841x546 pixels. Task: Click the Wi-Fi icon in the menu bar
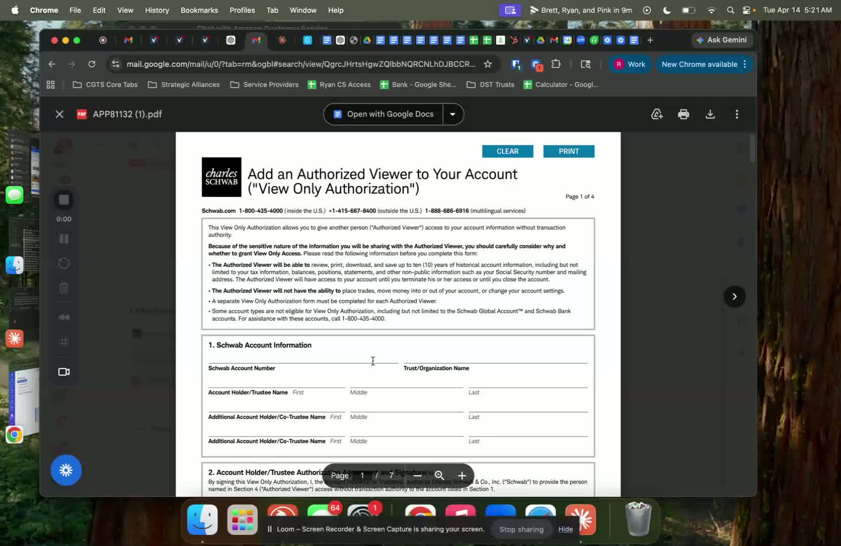coord(711,10)
